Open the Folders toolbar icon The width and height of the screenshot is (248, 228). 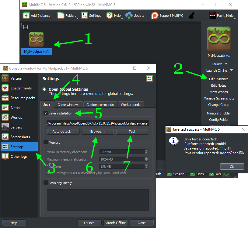click(x=61, y=15)
